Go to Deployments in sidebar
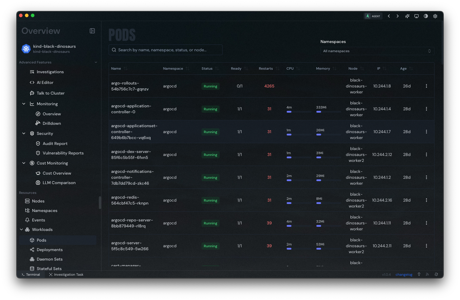Image resolution: width=460 pixels, height=300 pixels. (x=50, y=250)
